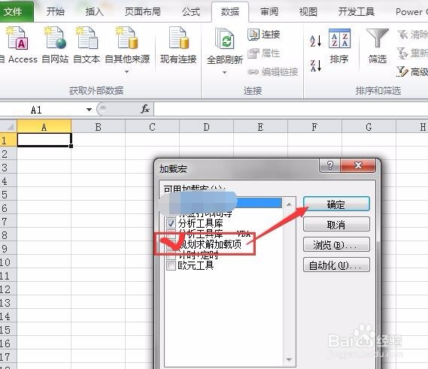Click the refresh all (全部刷新) icon

pyautogui.click(x=225, y=40)
